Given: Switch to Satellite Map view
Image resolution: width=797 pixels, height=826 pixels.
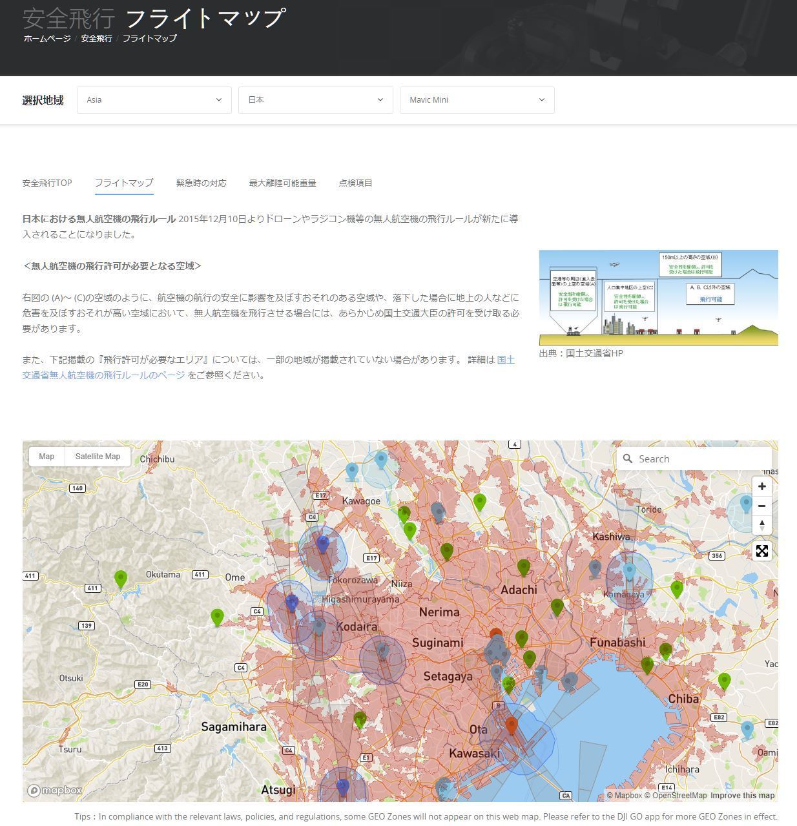Looking at the screenshot, I should [98, 457].
